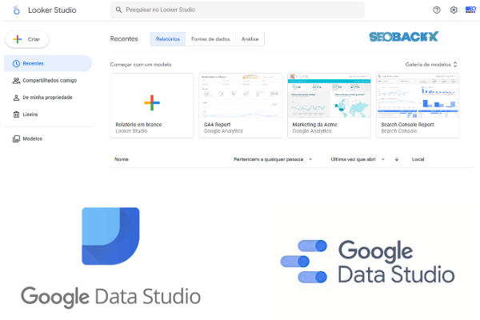Click the Search Console label under Search Console Report
480x320 pixels.
[x=399, y=130]
